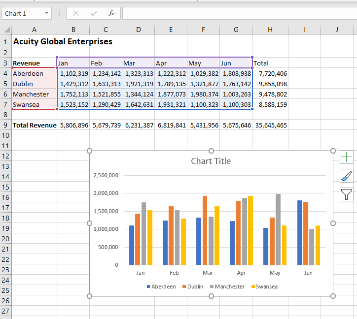
Task: Select the Chart Title text
Action: (211, 161)
